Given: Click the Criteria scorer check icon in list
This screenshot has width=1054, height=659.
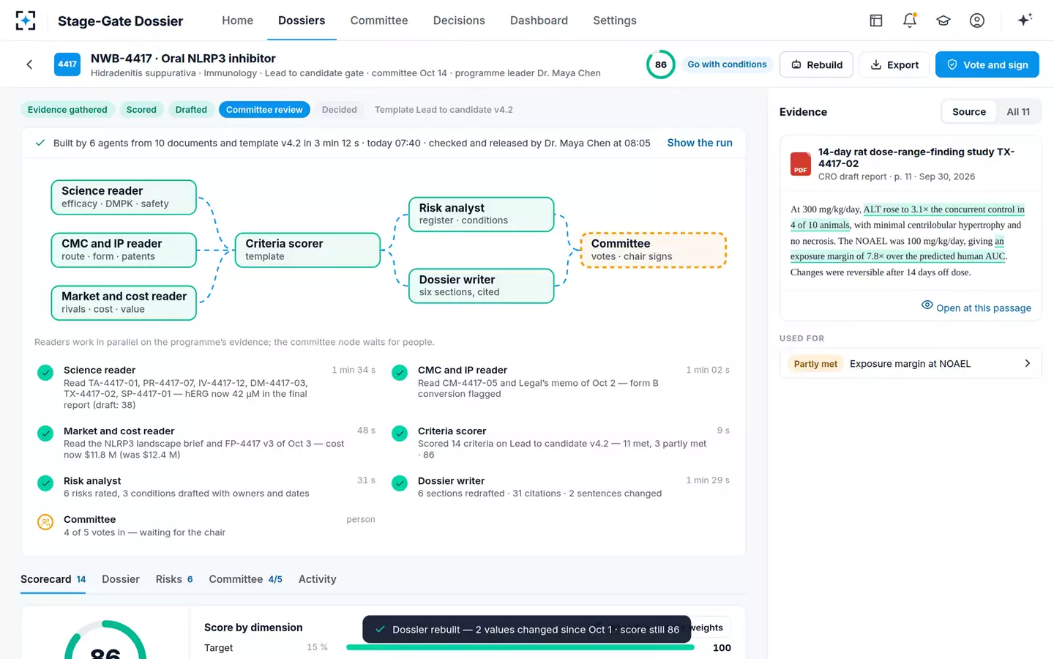Looking at the screenshot, I should 400,433.
